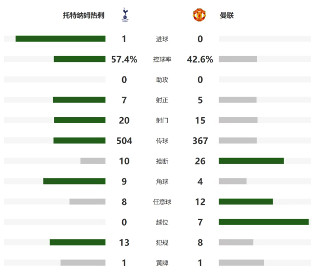Click Manchester United's green 抢断 bar
321x274 pixels.
[251, 161]
